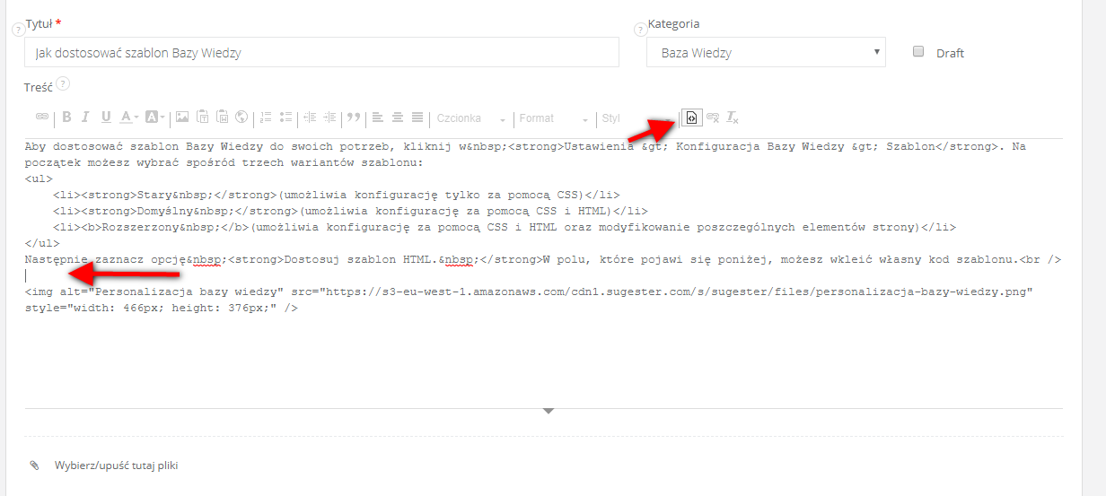Click the unlink icon in toolbar
1106x496 pixels.
tap(713, 117)
